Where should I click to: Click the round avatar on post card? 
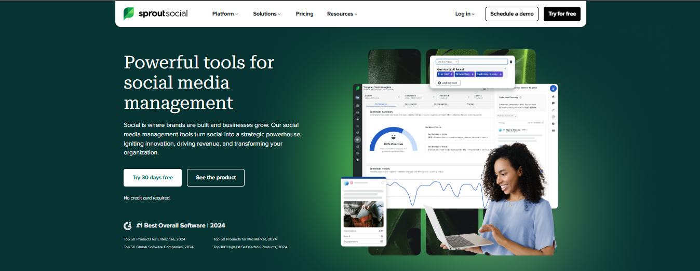[346, 183]
